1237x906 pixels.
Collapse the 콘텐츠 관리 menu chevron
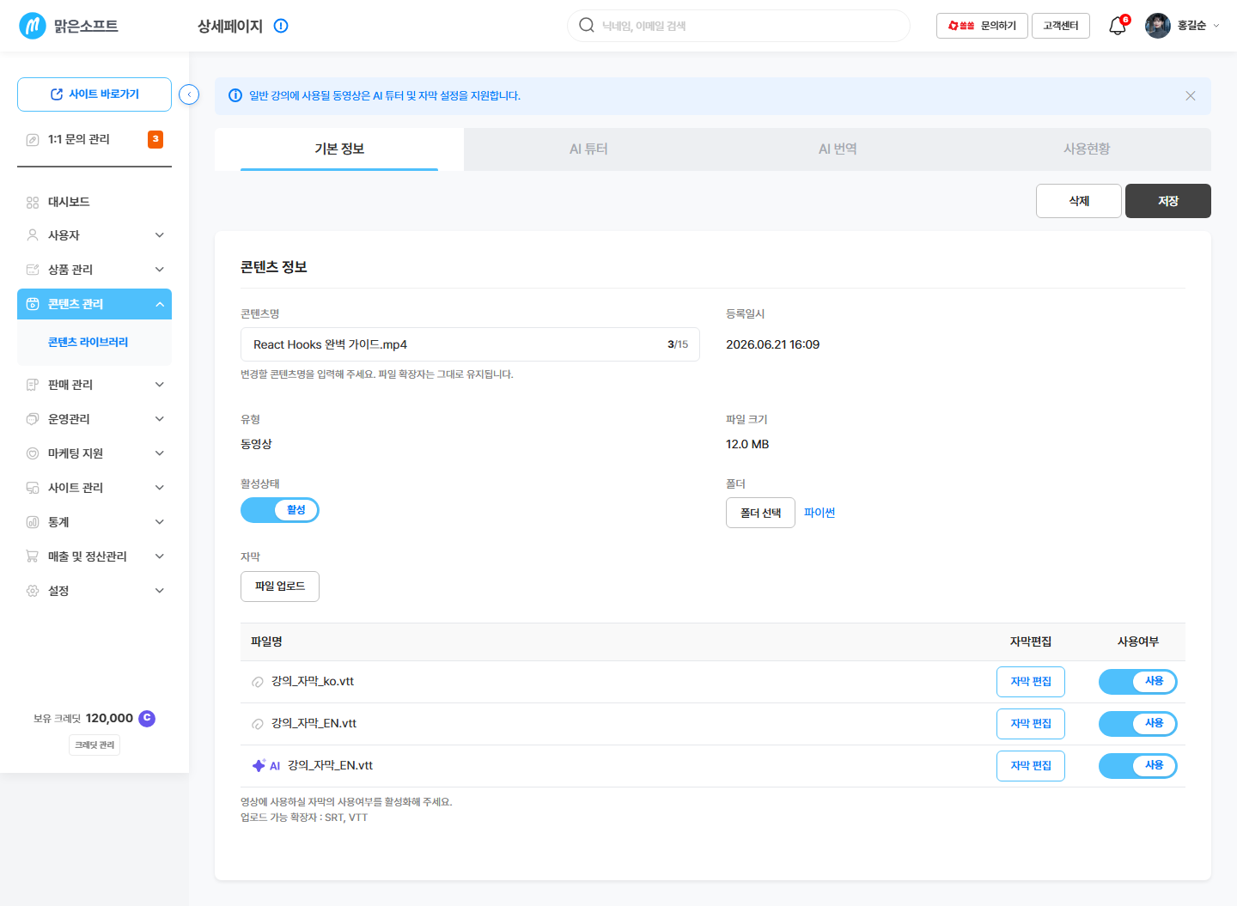point(160,304)
